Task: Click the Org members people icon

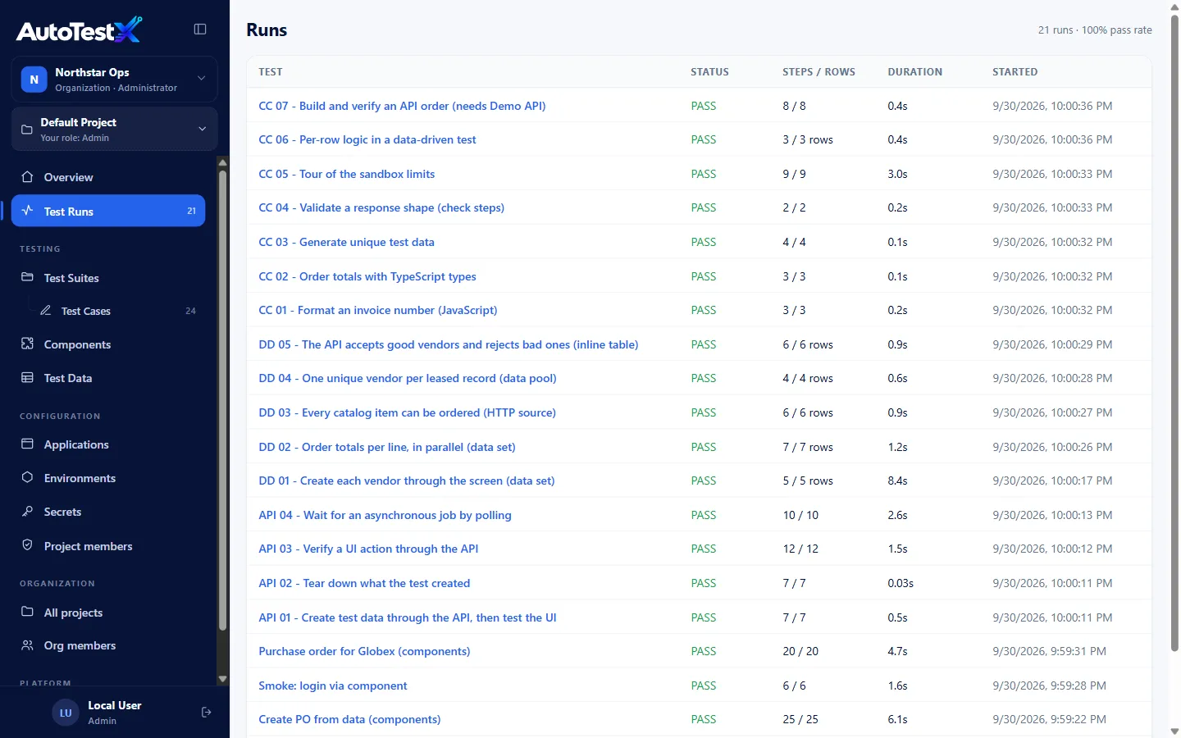Action: click(27, 645)
